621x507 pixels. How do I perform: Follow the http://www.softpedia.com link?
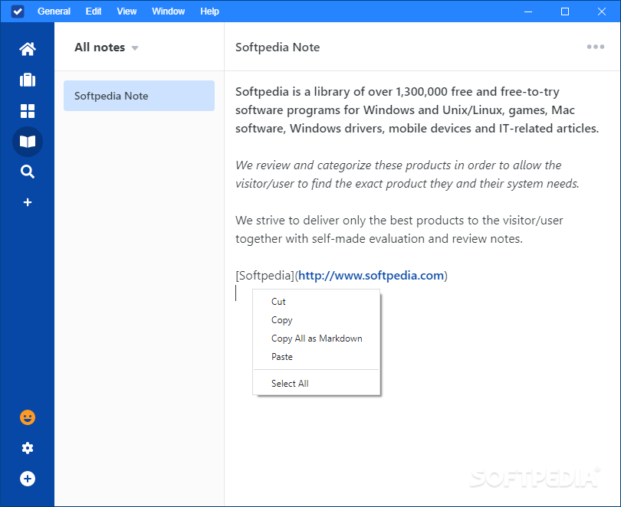pyautogui.click(x=371, y=275)
